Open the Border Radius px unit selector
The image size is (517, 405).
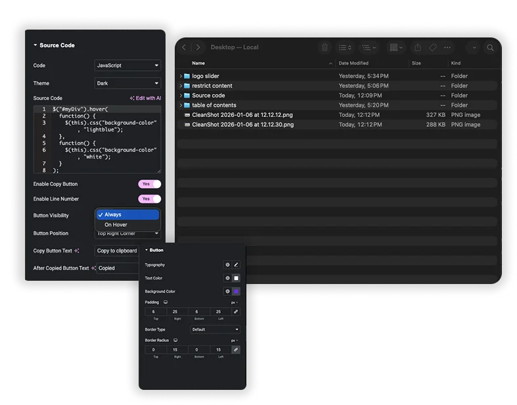(235, 341)
